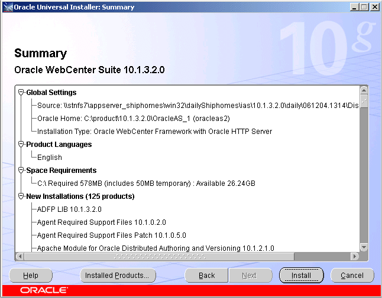Click New Installations (125 products) label
Screen dimensions: 382x298
(x=80, y=197)
